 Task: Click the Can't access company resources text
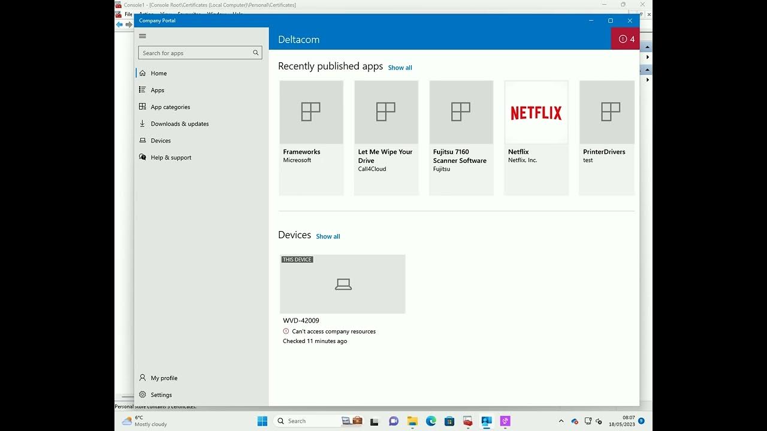pyautogui.click(x=334, y=331)
